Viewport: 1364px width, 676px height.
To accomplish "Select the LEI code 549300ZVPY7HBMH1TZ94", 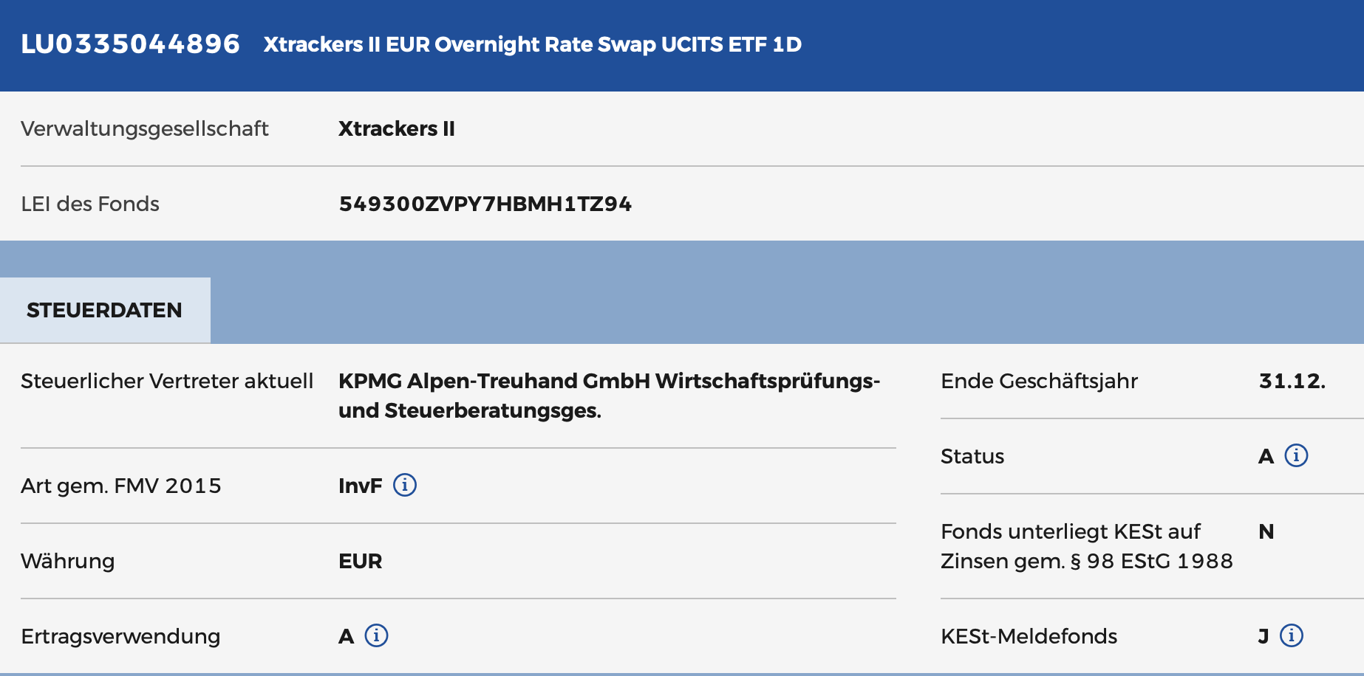I will [x=485, y=204].
